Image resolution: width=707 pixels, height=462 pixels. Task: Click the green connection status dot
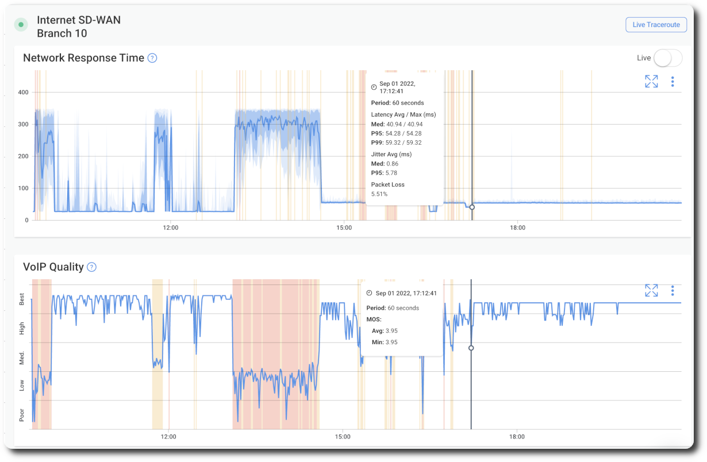click(21, 24)
